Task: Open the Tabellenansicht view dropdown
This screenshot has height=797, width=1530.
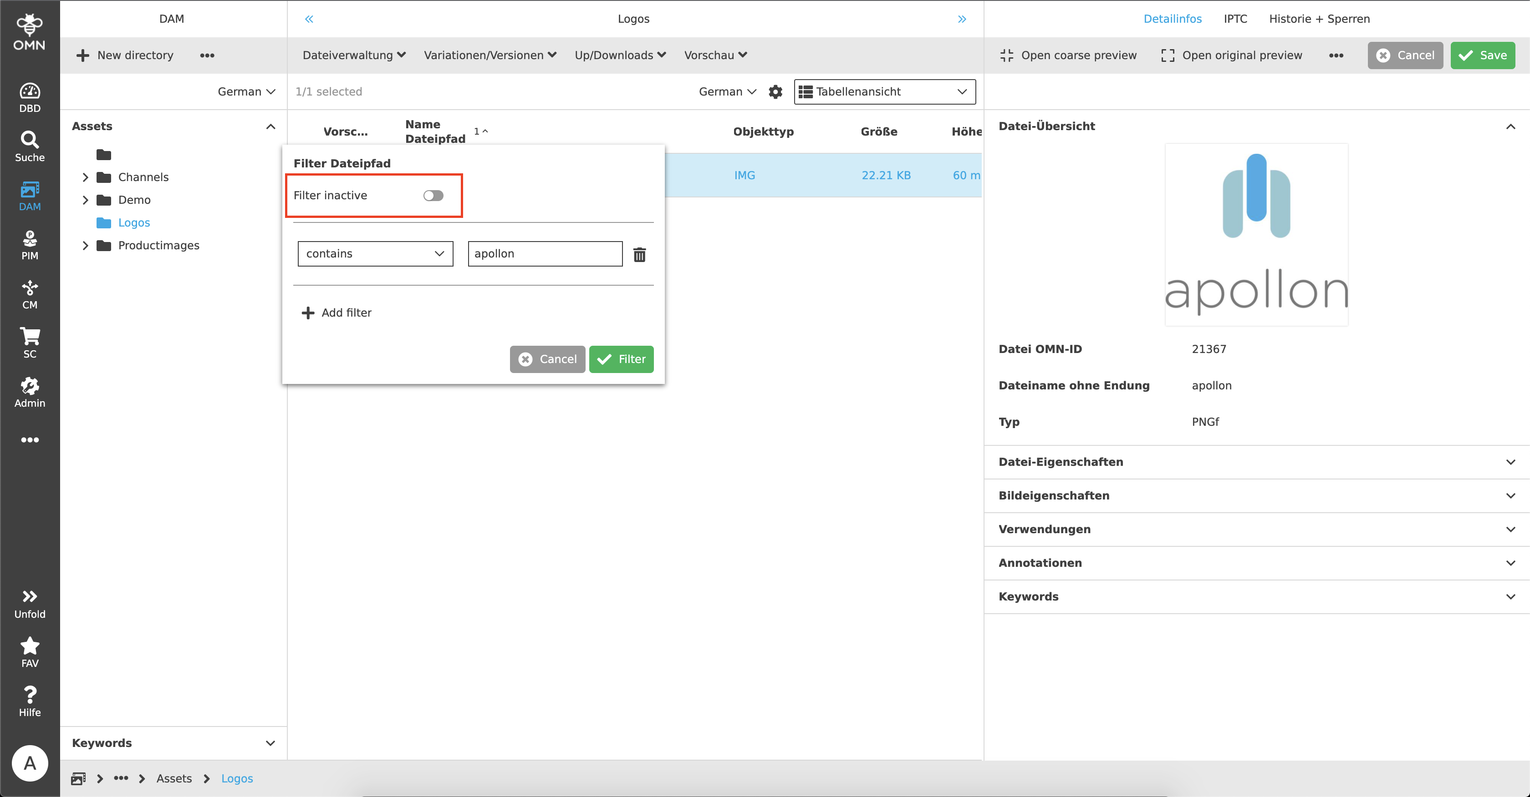Action: [x=884, y=91]
